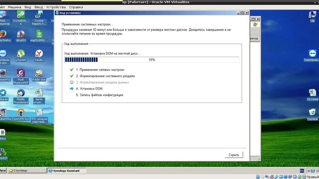Open the Машина menu in VirtualBox
Screen dimensions: 319x179
14,7
